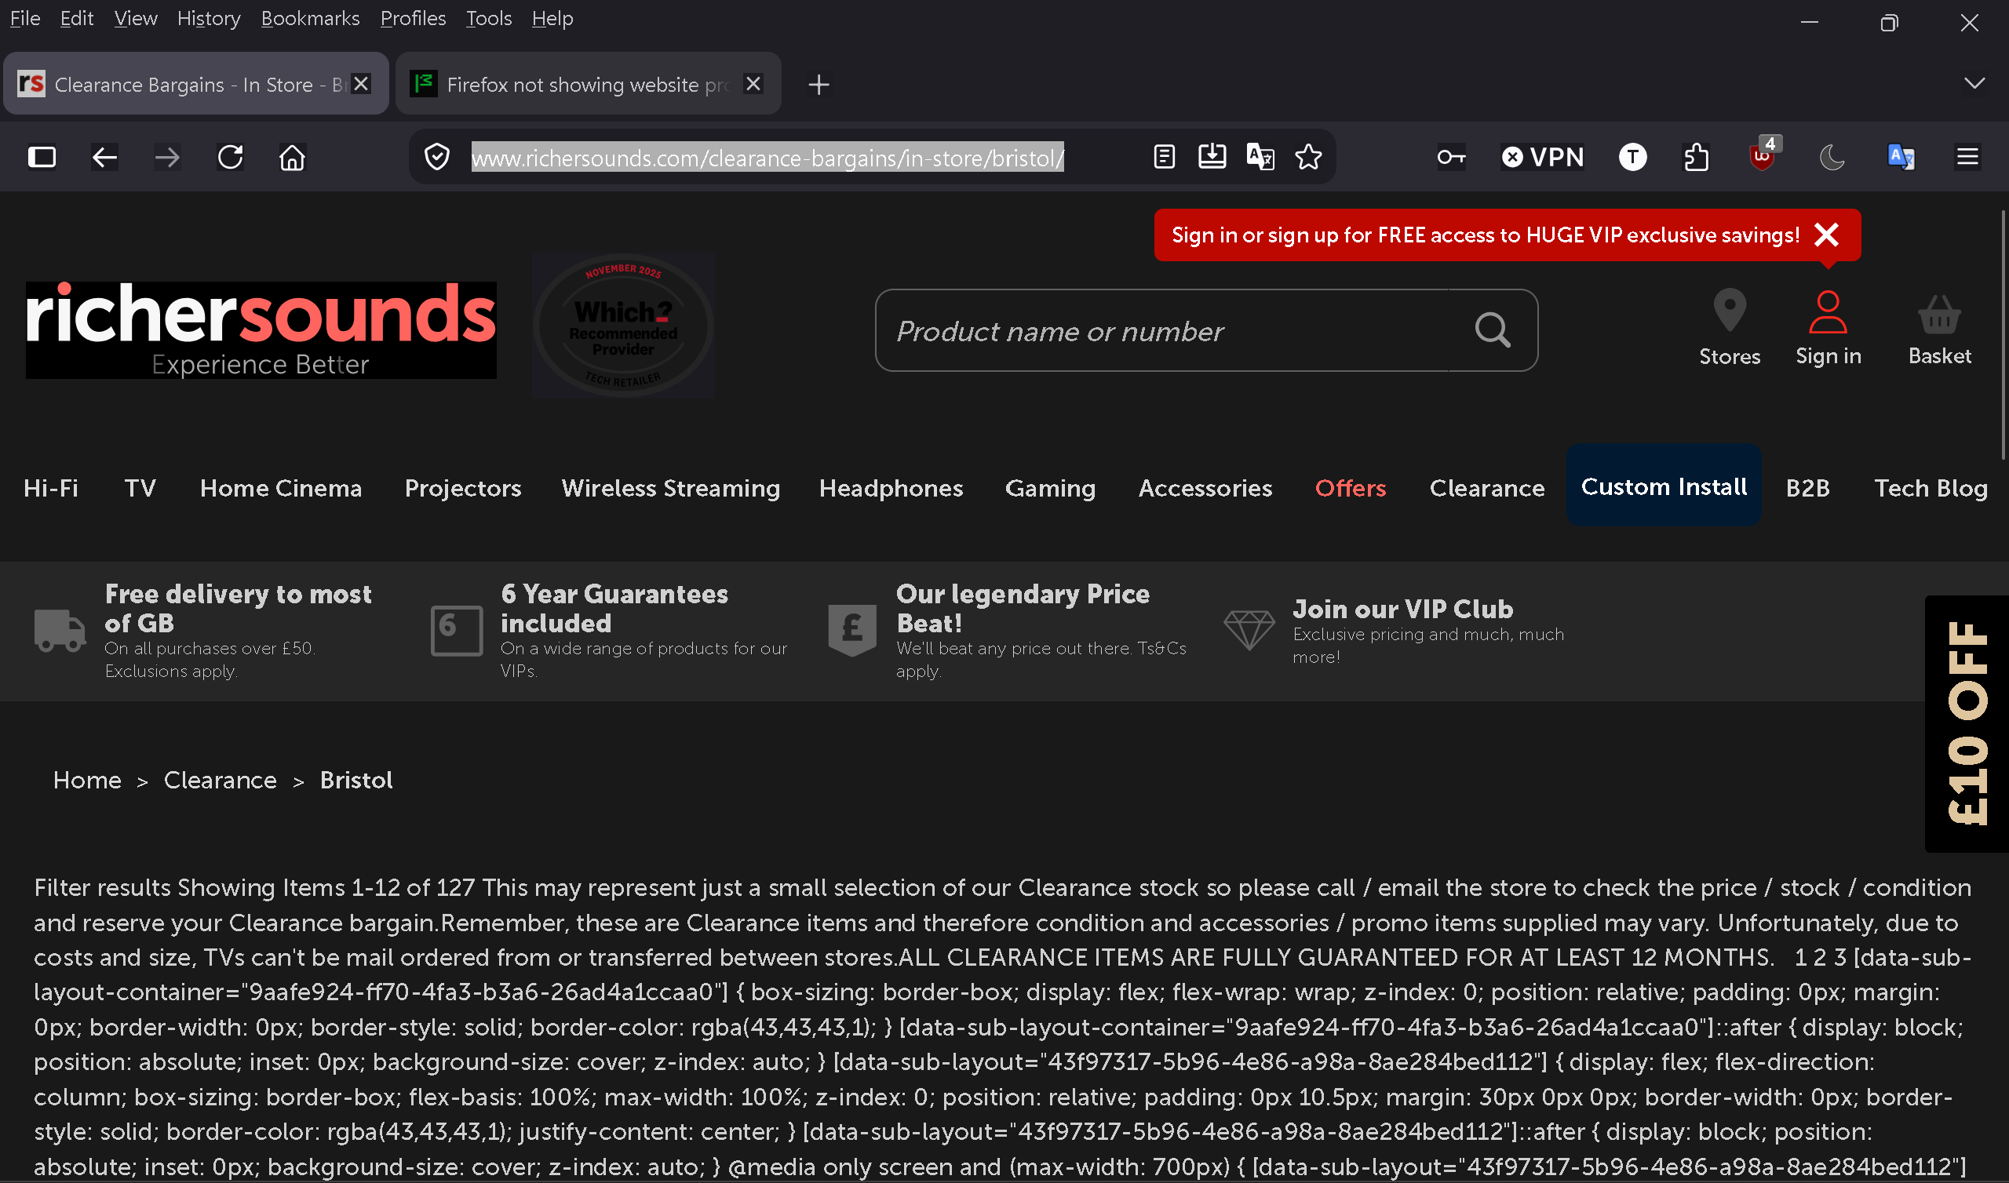
Task: Click the install/save page icon in address bar
Action: coord(1212,157)
